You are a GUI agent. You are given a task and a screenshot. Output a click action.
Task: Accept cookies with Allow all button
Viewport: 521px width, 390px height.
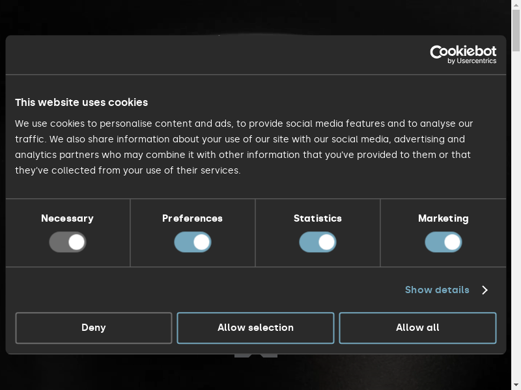click(417, 328)
